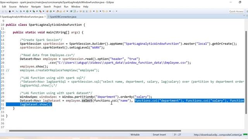Open the New Java Class dropdown arrow
This screenshot has width=248, height=139.
54,11
